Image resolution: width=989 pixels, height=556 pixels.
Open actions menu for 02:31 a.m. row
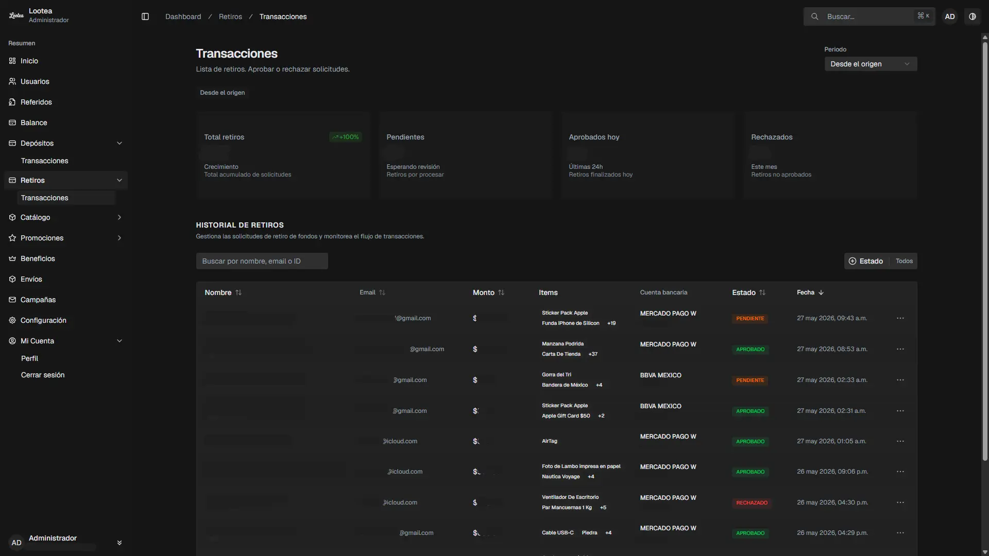[x=900, y=411]
